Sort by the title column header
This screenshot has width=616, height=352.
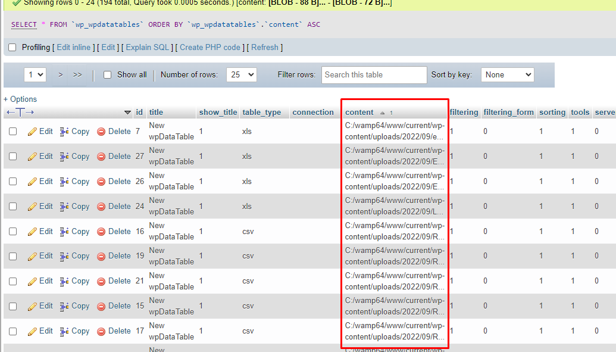click(156, 112)
